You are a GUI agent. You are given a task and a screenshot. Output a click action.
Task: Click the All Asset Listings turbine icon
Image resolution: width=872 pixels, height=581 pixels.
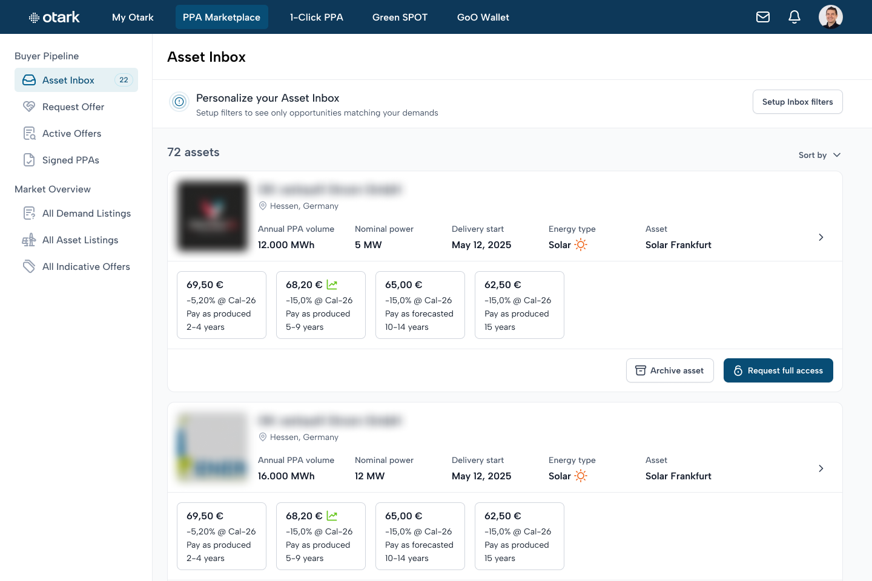tap(29, 240)
